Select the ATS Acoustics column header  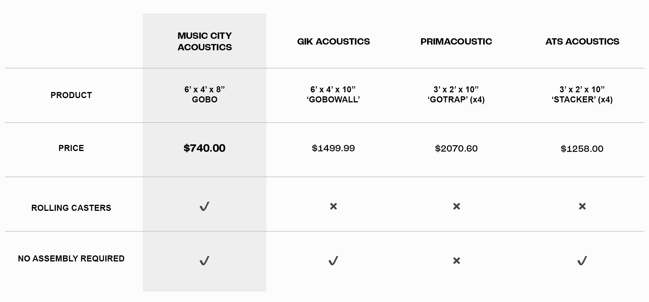click(x=582, y=41)
